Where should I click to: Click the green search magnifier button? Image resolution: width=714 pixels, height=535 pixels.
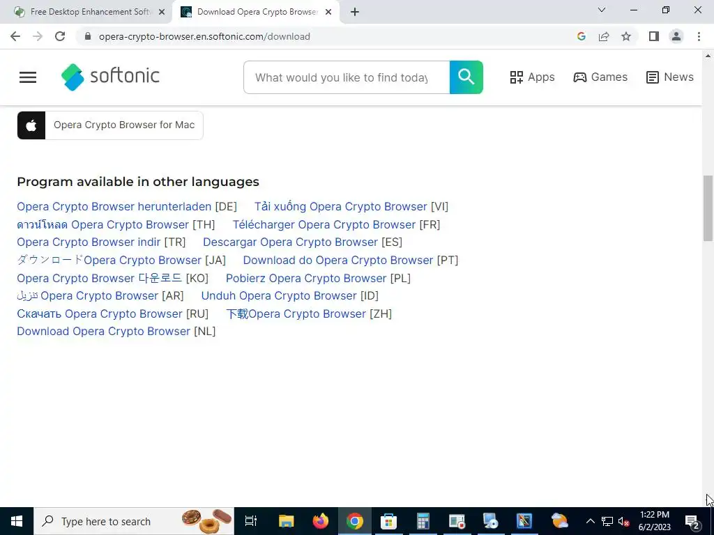coord(466,77)
